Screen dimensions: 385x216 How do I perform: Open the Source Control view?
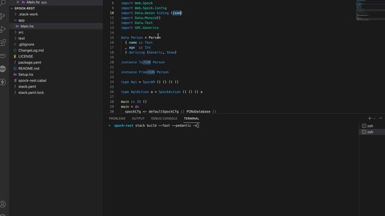3,16
